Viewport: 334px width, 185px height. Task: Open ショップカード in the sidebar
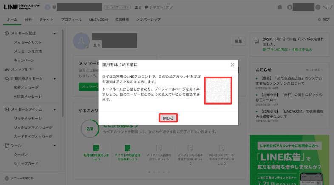[x=26, y=163]
